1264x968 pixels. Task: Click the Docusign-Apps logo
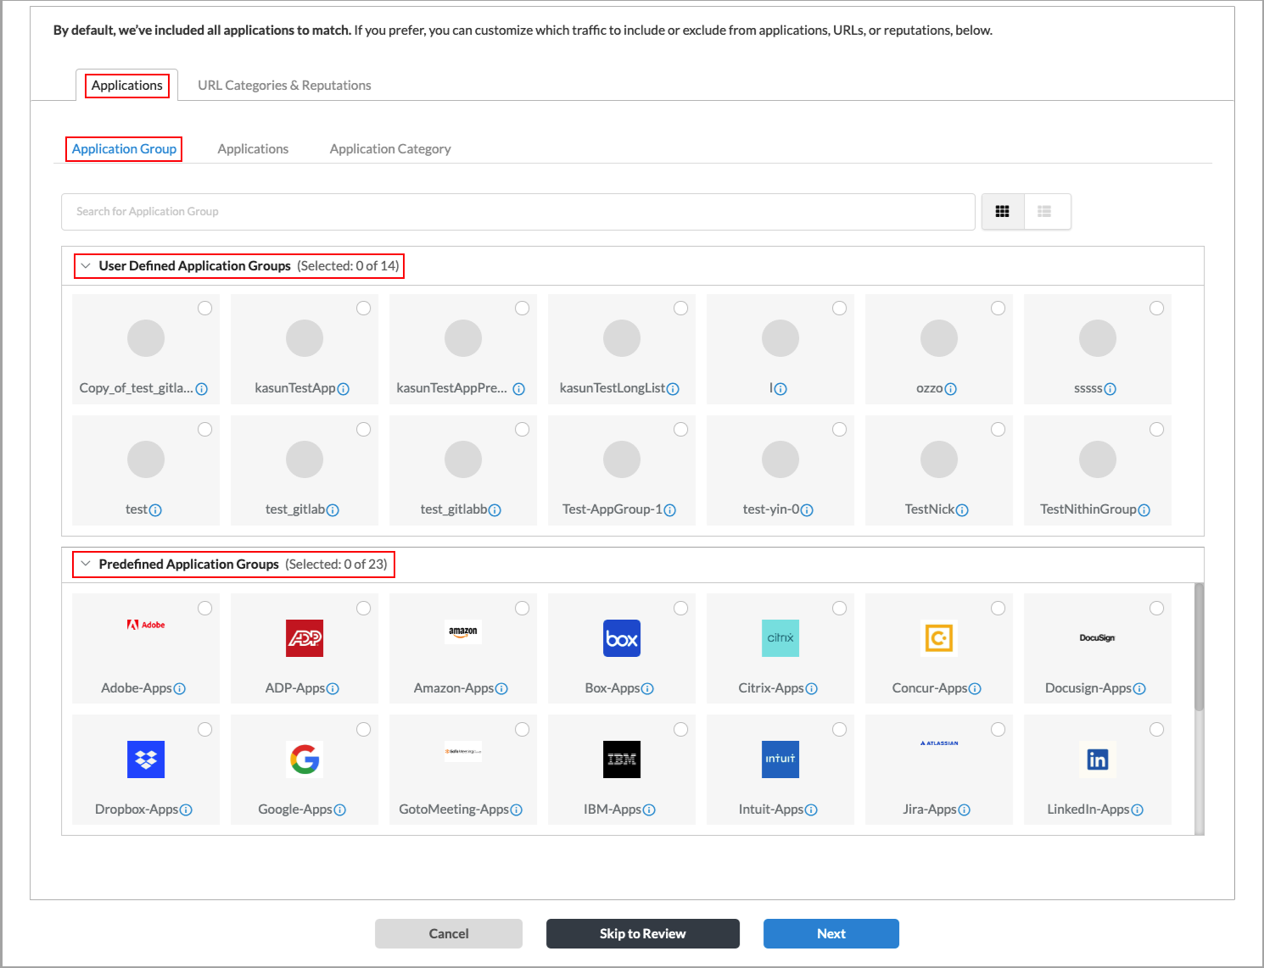coord(1097,637)
